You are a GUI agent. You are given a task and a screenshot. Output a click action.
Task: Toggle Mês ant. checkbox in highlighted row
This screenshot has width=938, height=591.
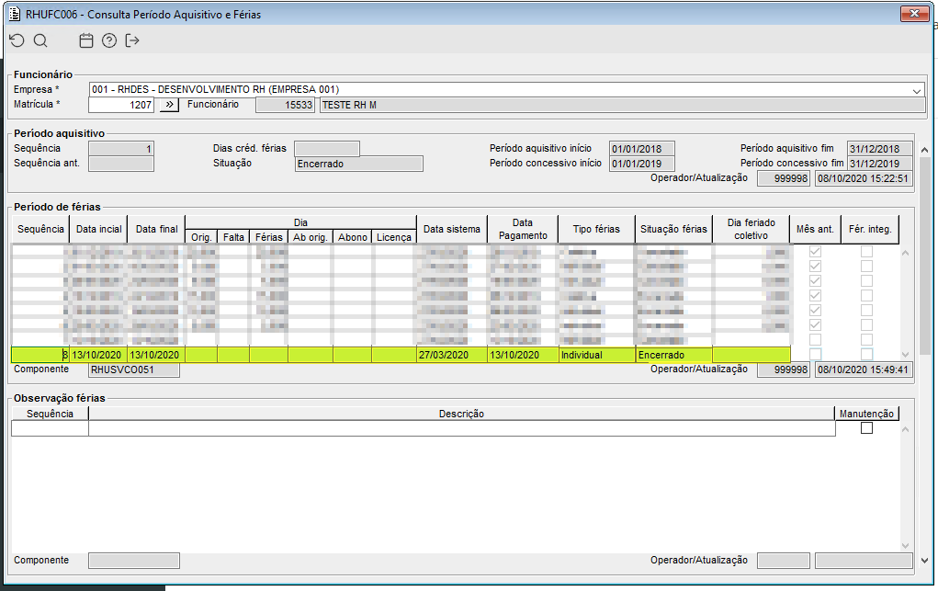(x=815, y=355)
